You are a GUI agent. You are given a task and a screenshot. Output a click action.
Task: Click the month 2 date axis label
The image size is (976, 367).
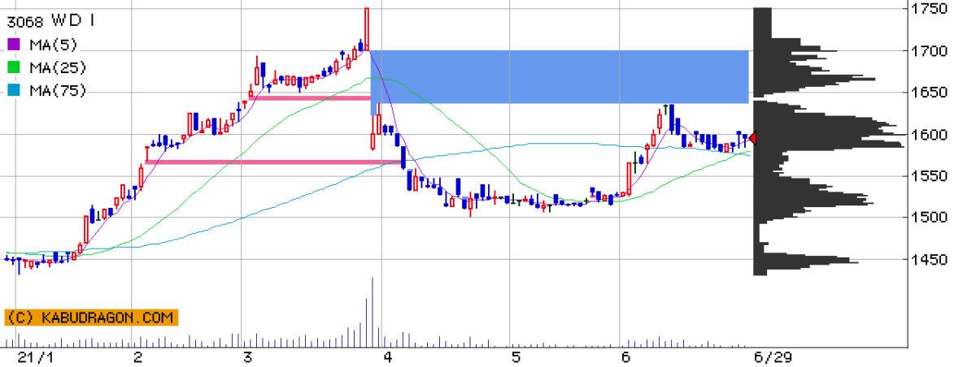click(138, 356)
